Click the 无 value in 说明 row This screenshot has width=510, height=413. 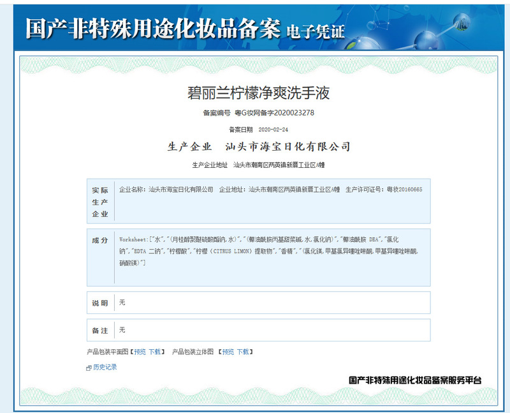122,303
